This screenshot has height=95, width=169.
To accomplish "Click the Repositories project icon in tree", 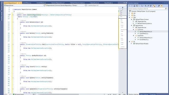I will (134, 25).
